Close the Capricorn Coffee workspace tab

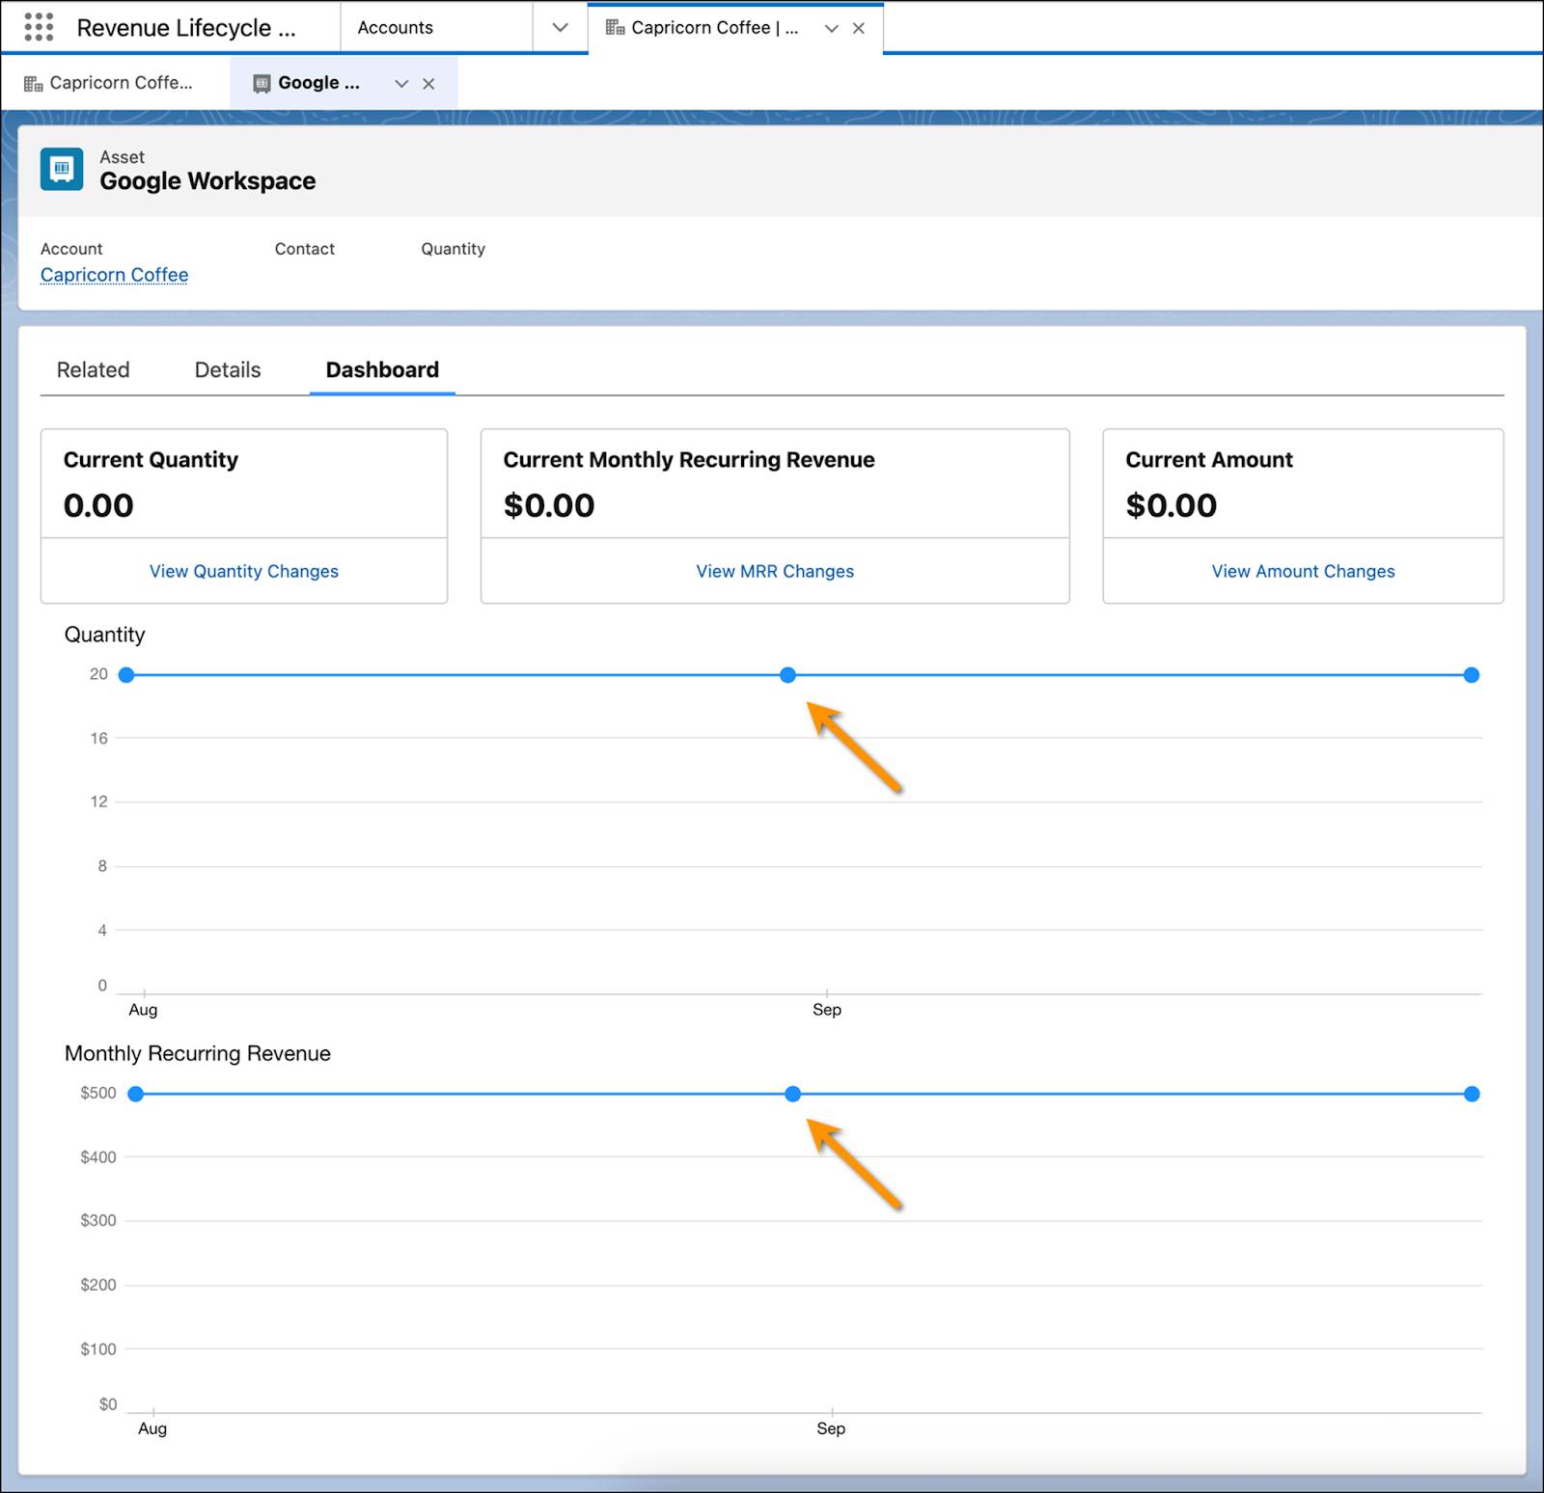[x=858, y=28]
